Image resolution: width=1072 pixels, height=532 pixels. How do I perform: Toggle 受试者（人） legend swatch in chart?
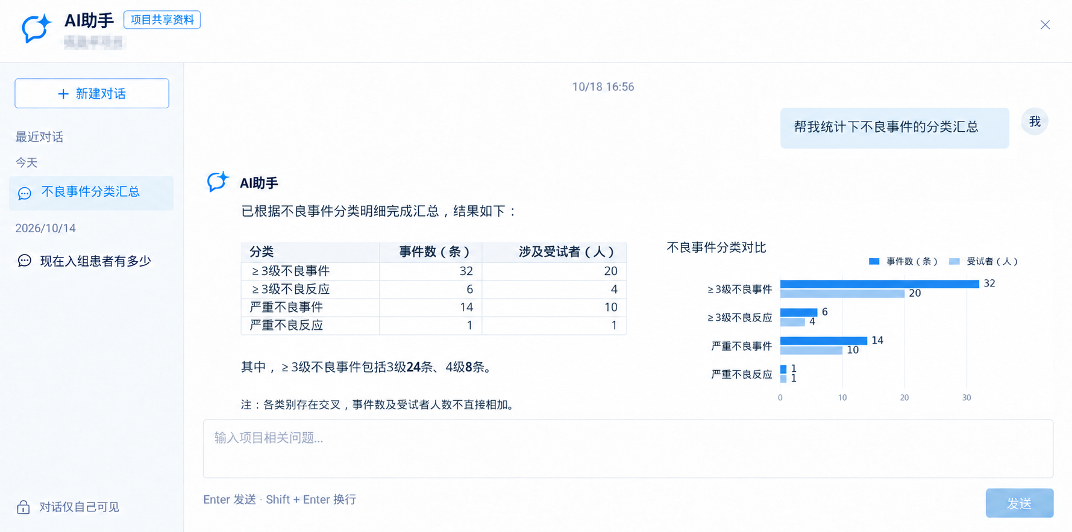[954, 261]
